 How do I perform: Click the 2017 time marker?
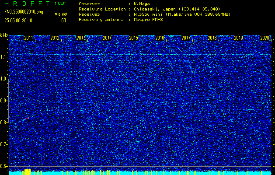(x=186, y=38)
